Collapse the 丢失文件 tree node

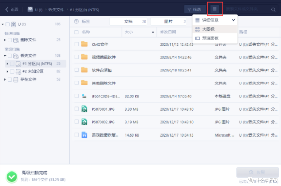point(5,56)
